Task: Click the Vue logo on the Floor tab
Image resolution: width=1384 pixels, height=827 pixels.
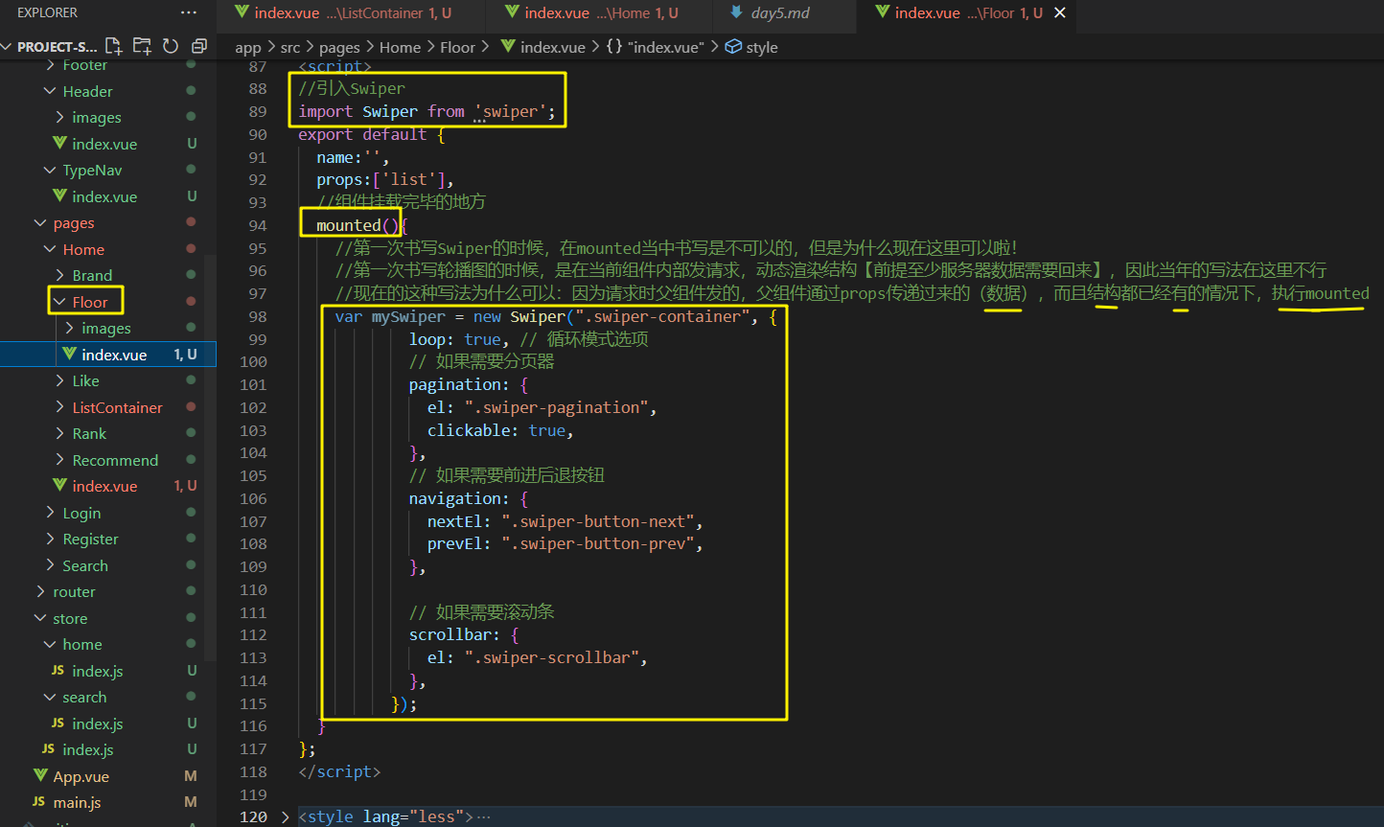Action: pos(883,12)
